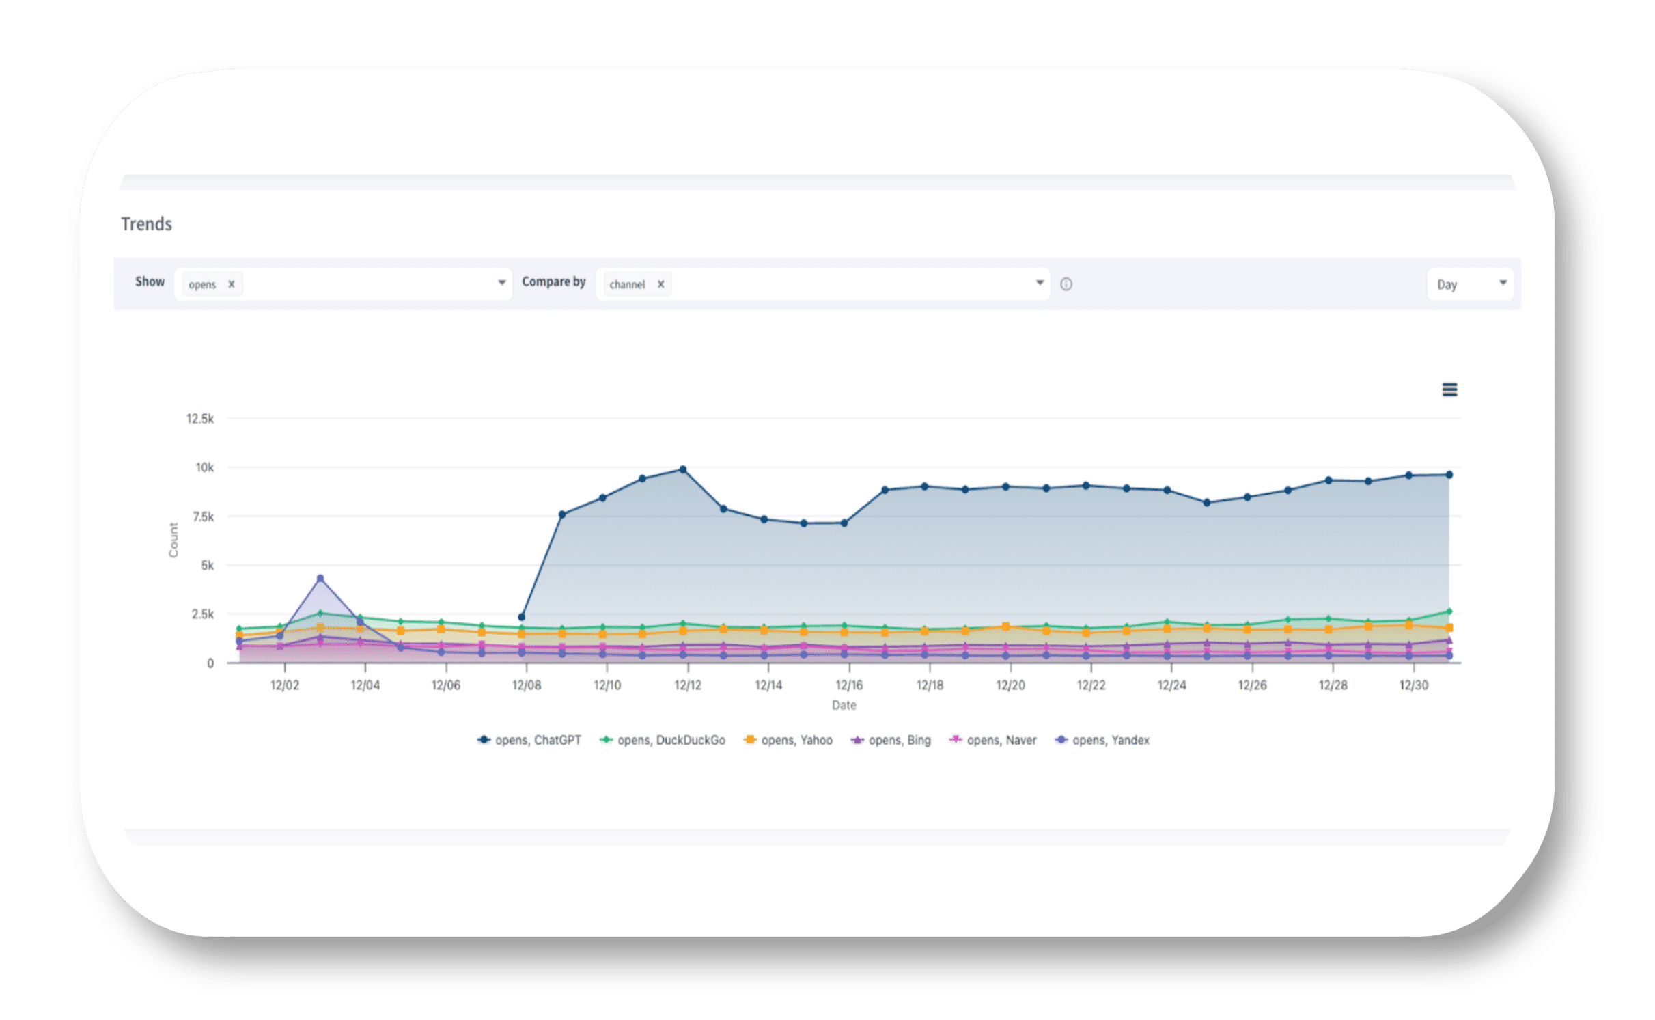Screen dimensions: 1655x1020
Task: Expand the Compare by dropdown arrow
Action: pos(1040,283)
